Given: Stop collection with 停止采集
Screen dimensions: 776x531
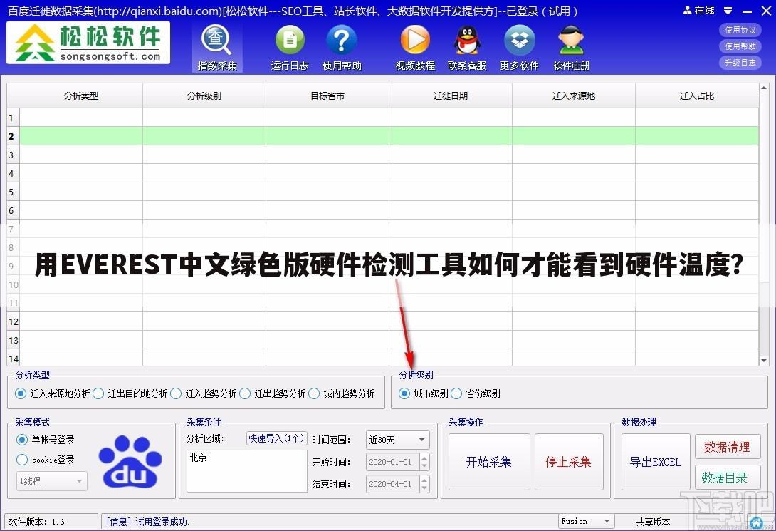Looking at the screenshot, I should pyautogui.click(x=569, y=462).
